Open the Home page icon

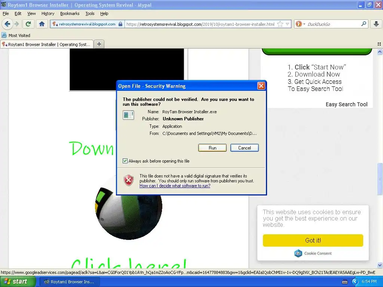[x=42, y=24]
